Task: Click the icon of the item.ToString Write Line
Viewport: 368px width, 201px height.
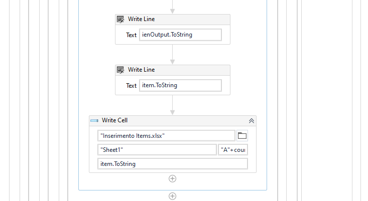Action: (x=120, y=70)
